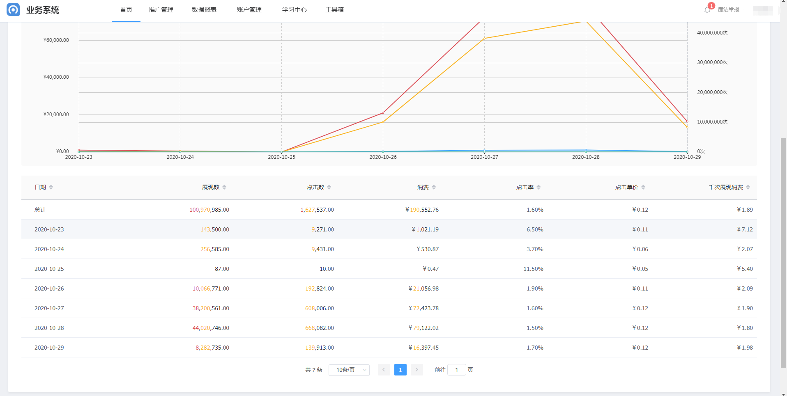Expand the 10条/页 page size dropdown

349,370
